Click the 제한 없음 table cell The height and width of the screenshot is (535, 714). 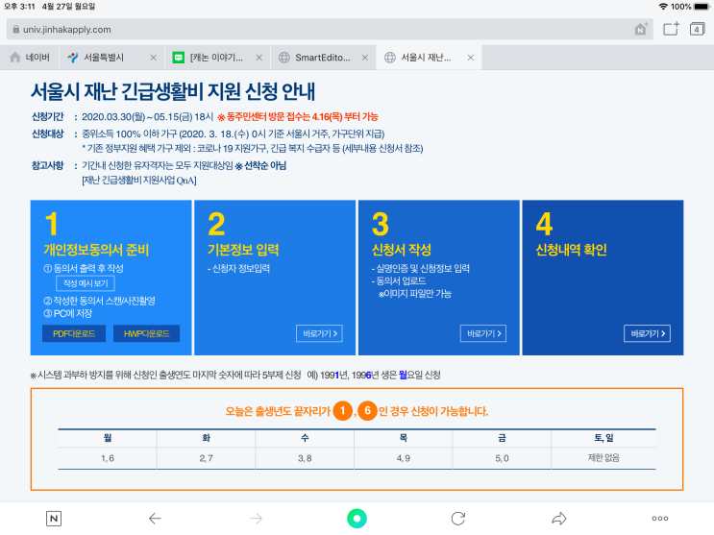pyautogui.click(x=603, y=457)
